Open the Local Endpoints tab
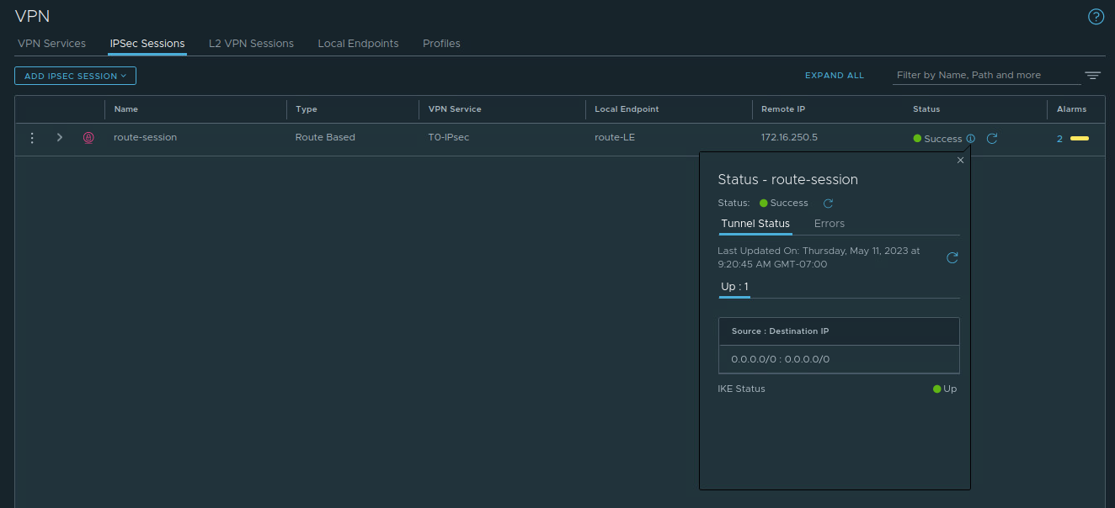Image resolution: width=1115 pixels, height=508 pixels. point(358,44)
